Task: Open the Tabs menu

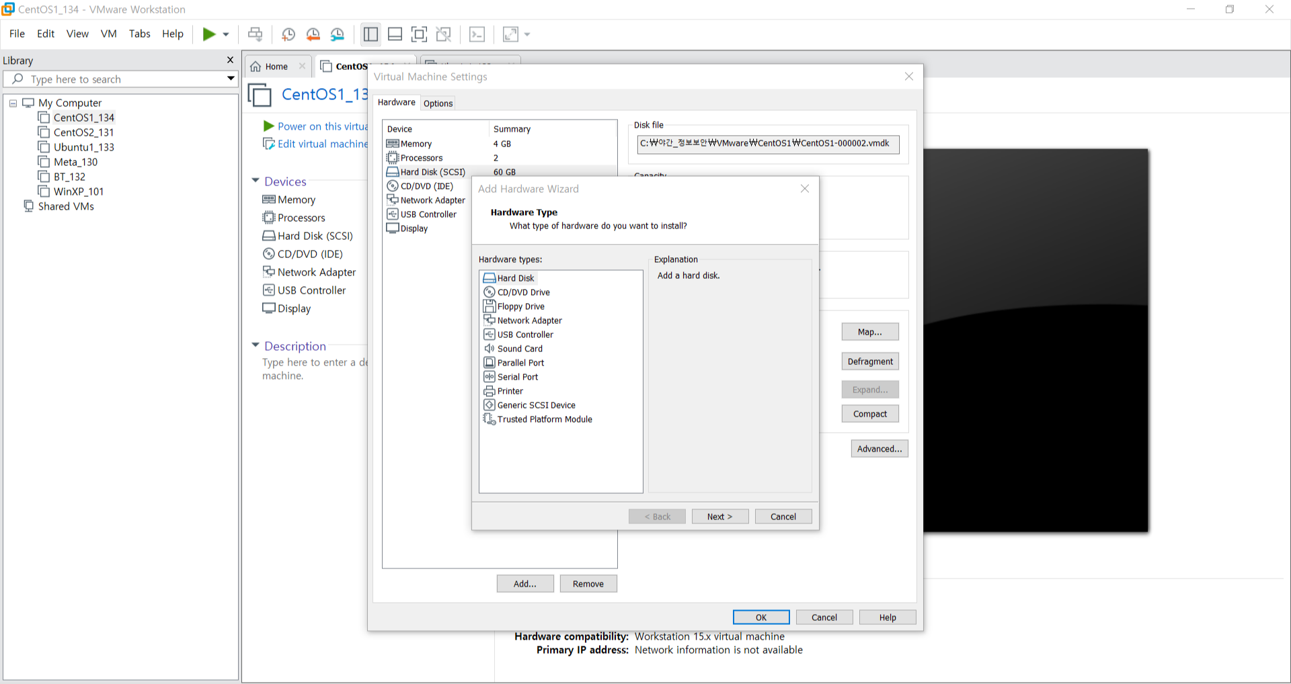Action: click(139, 34)
